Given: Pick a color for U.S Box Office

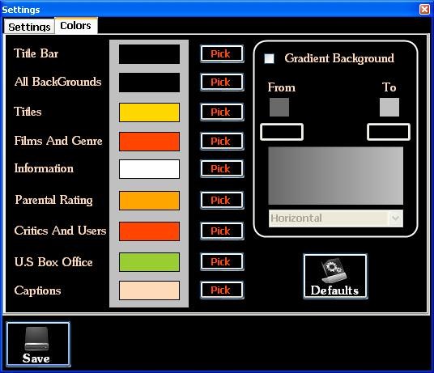Looking at the screenshot, I should (x=222, y=261).
